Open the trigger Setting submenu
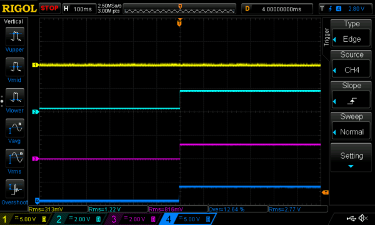The width and height of the screenshot is (375, 225). pyautogui.click(x=351, y=157)
